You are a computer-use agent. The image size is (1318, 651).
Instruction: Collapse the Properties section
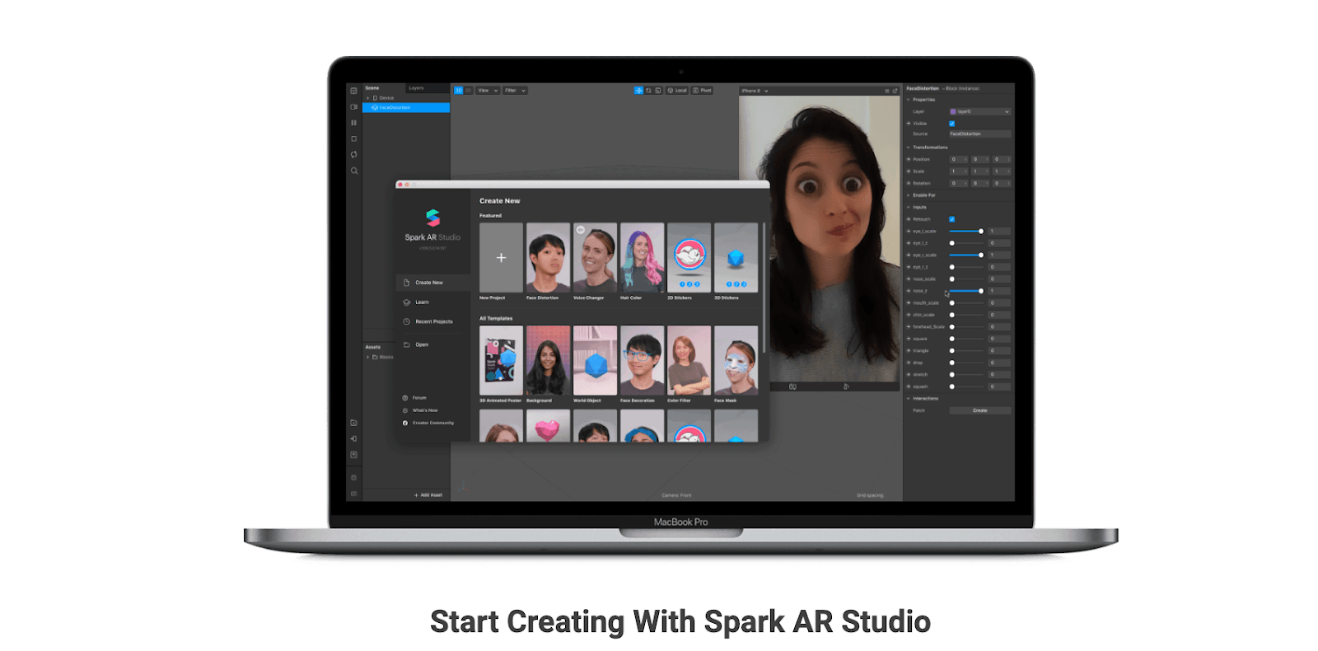click(x=909, y=100)
